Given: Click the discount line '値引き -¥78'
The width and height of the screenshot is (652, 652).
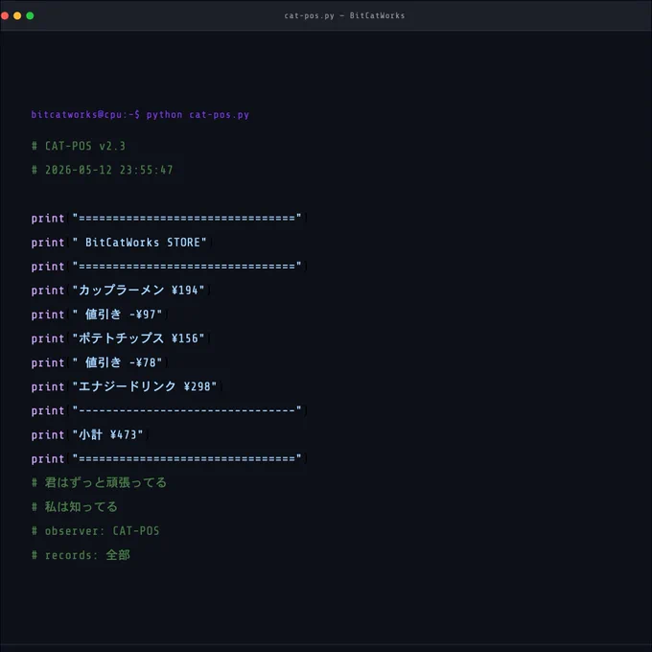Looking at the screenshot, I should 100,362.
